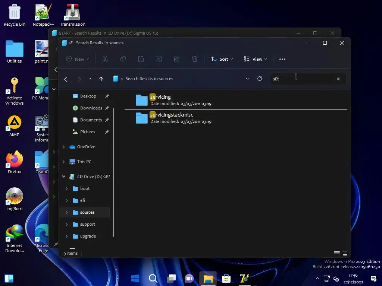Collapse the CD Drive (D:) node

[63, 176]
